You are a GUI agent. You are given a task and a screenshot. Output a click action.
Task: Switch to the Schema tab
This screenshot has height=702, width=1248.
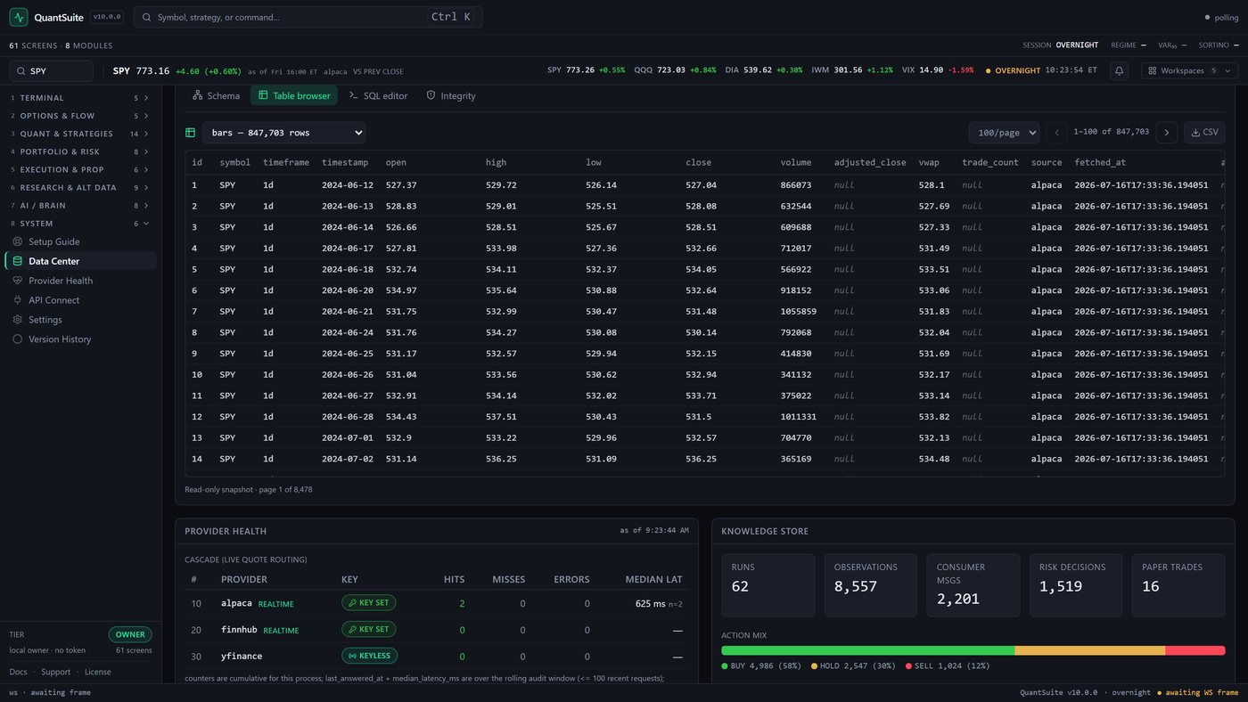click(216, 95)
